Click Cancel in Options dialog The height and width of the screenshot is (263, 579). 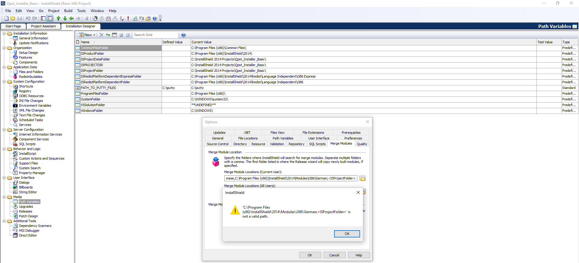pos(334,255)
